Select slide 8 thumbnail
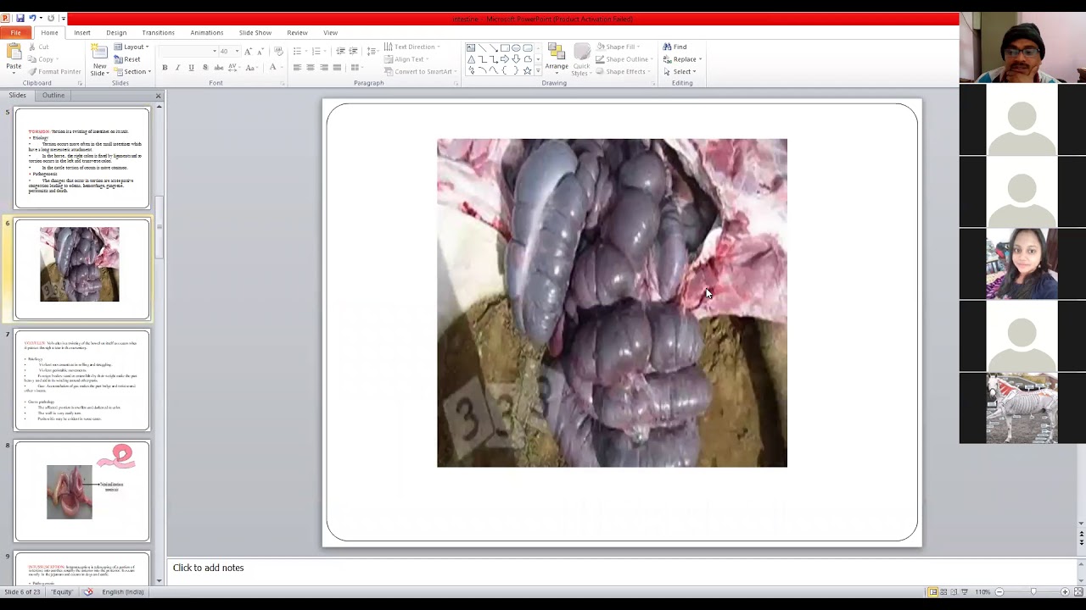Screen dimensions: 1086x610 [81, 491]
